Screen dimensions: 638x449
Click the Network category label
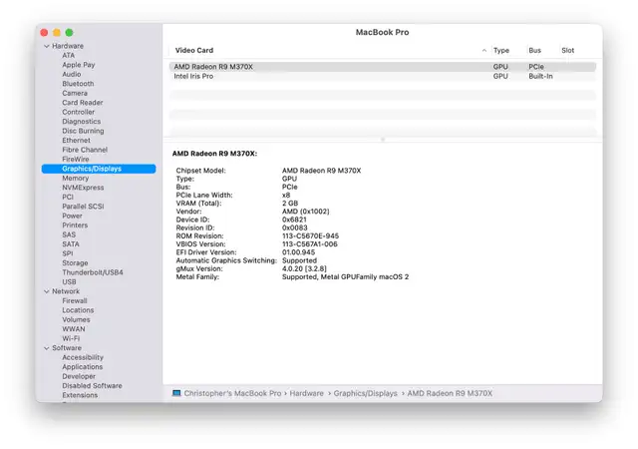tap(66, 291)
